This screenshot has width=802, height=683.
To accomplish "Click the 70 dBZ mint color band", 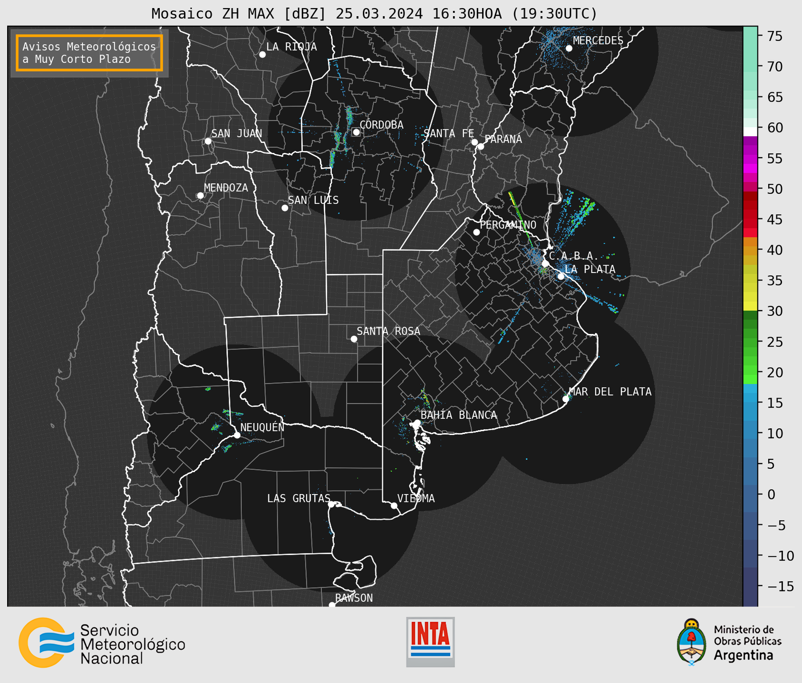I will click(750, 66).
